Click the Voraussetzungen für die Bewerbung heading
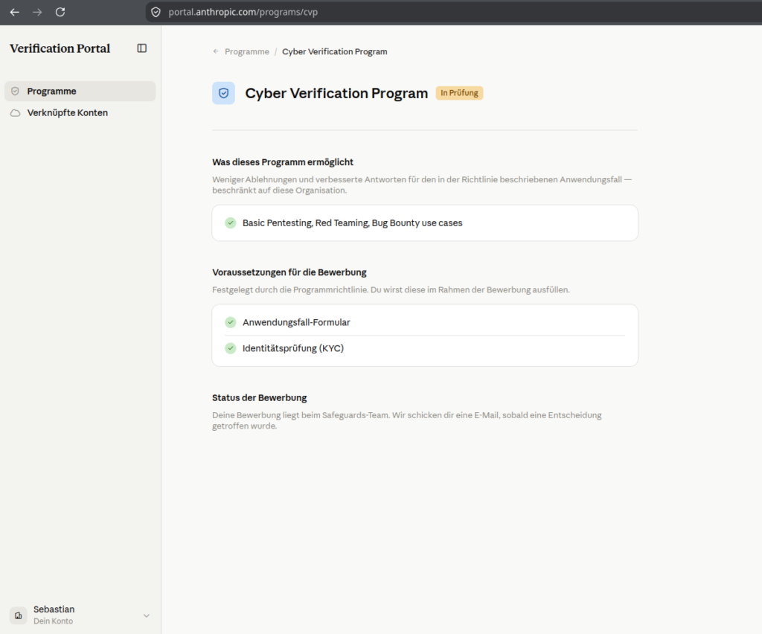 coord(289,272)
